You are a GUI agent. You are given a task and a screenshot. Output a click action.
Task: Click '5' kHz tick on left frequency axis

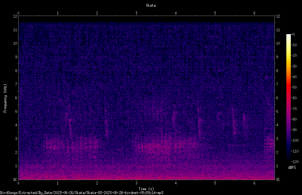click(x=16, y=111)
